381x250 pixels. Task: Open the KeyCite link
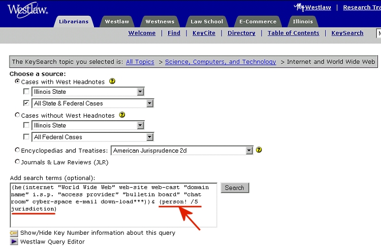(204, 33)
